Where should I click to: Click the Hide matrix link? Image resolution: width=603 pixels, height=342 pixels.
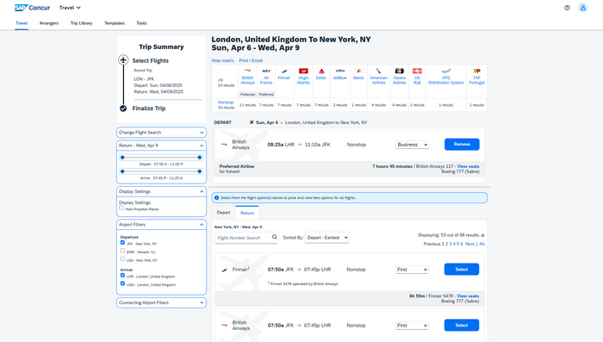click(222, 60)
